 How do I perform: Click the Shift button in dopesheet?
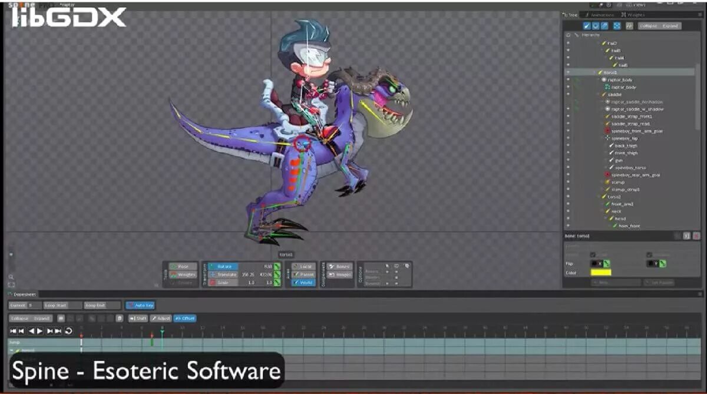(138, 318)
